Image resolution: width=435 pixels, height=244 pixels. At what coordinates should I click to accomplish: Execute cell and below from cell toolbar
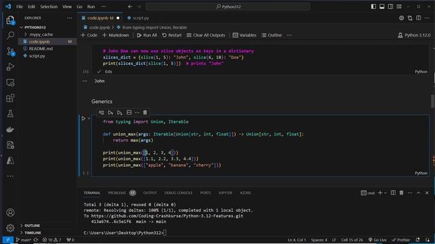tap(120, 113)
